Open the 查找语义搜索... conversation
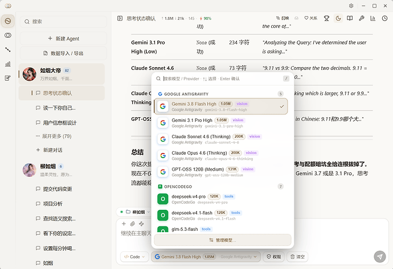The height and width of the screenshot is (269, 393). pos(62,218)
